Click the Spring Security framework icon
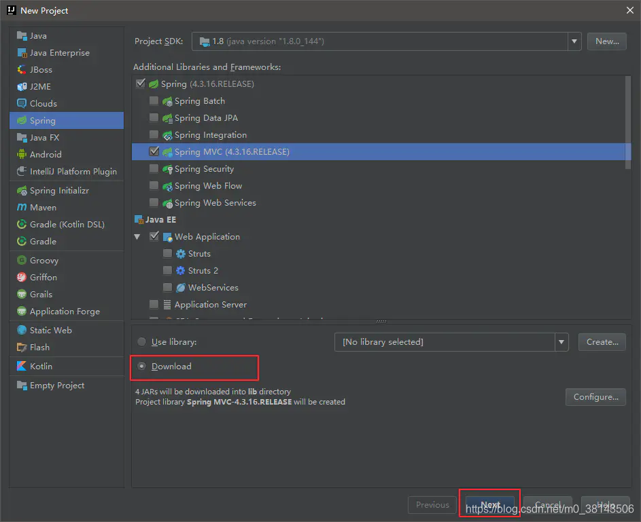The image size is (641, 522). (x=167, y=169)
